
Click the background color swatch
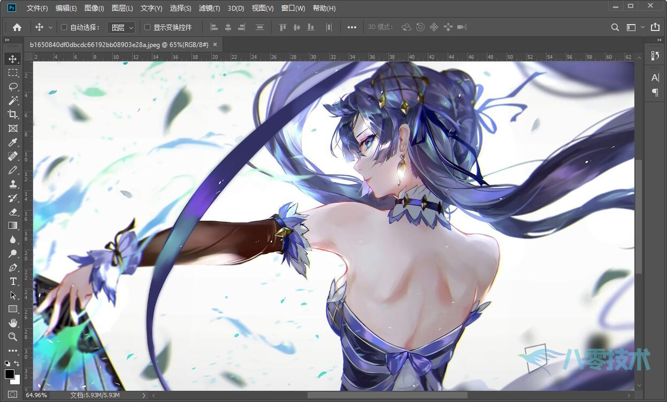pos(17,381)
